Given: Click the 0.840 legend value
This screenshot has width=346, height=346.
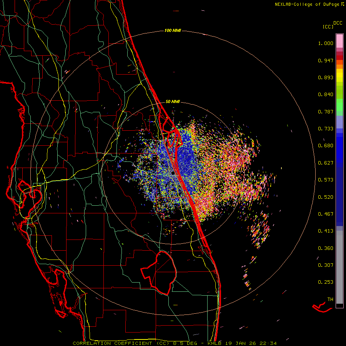Looking at the screenshot, I should [326, 95].
